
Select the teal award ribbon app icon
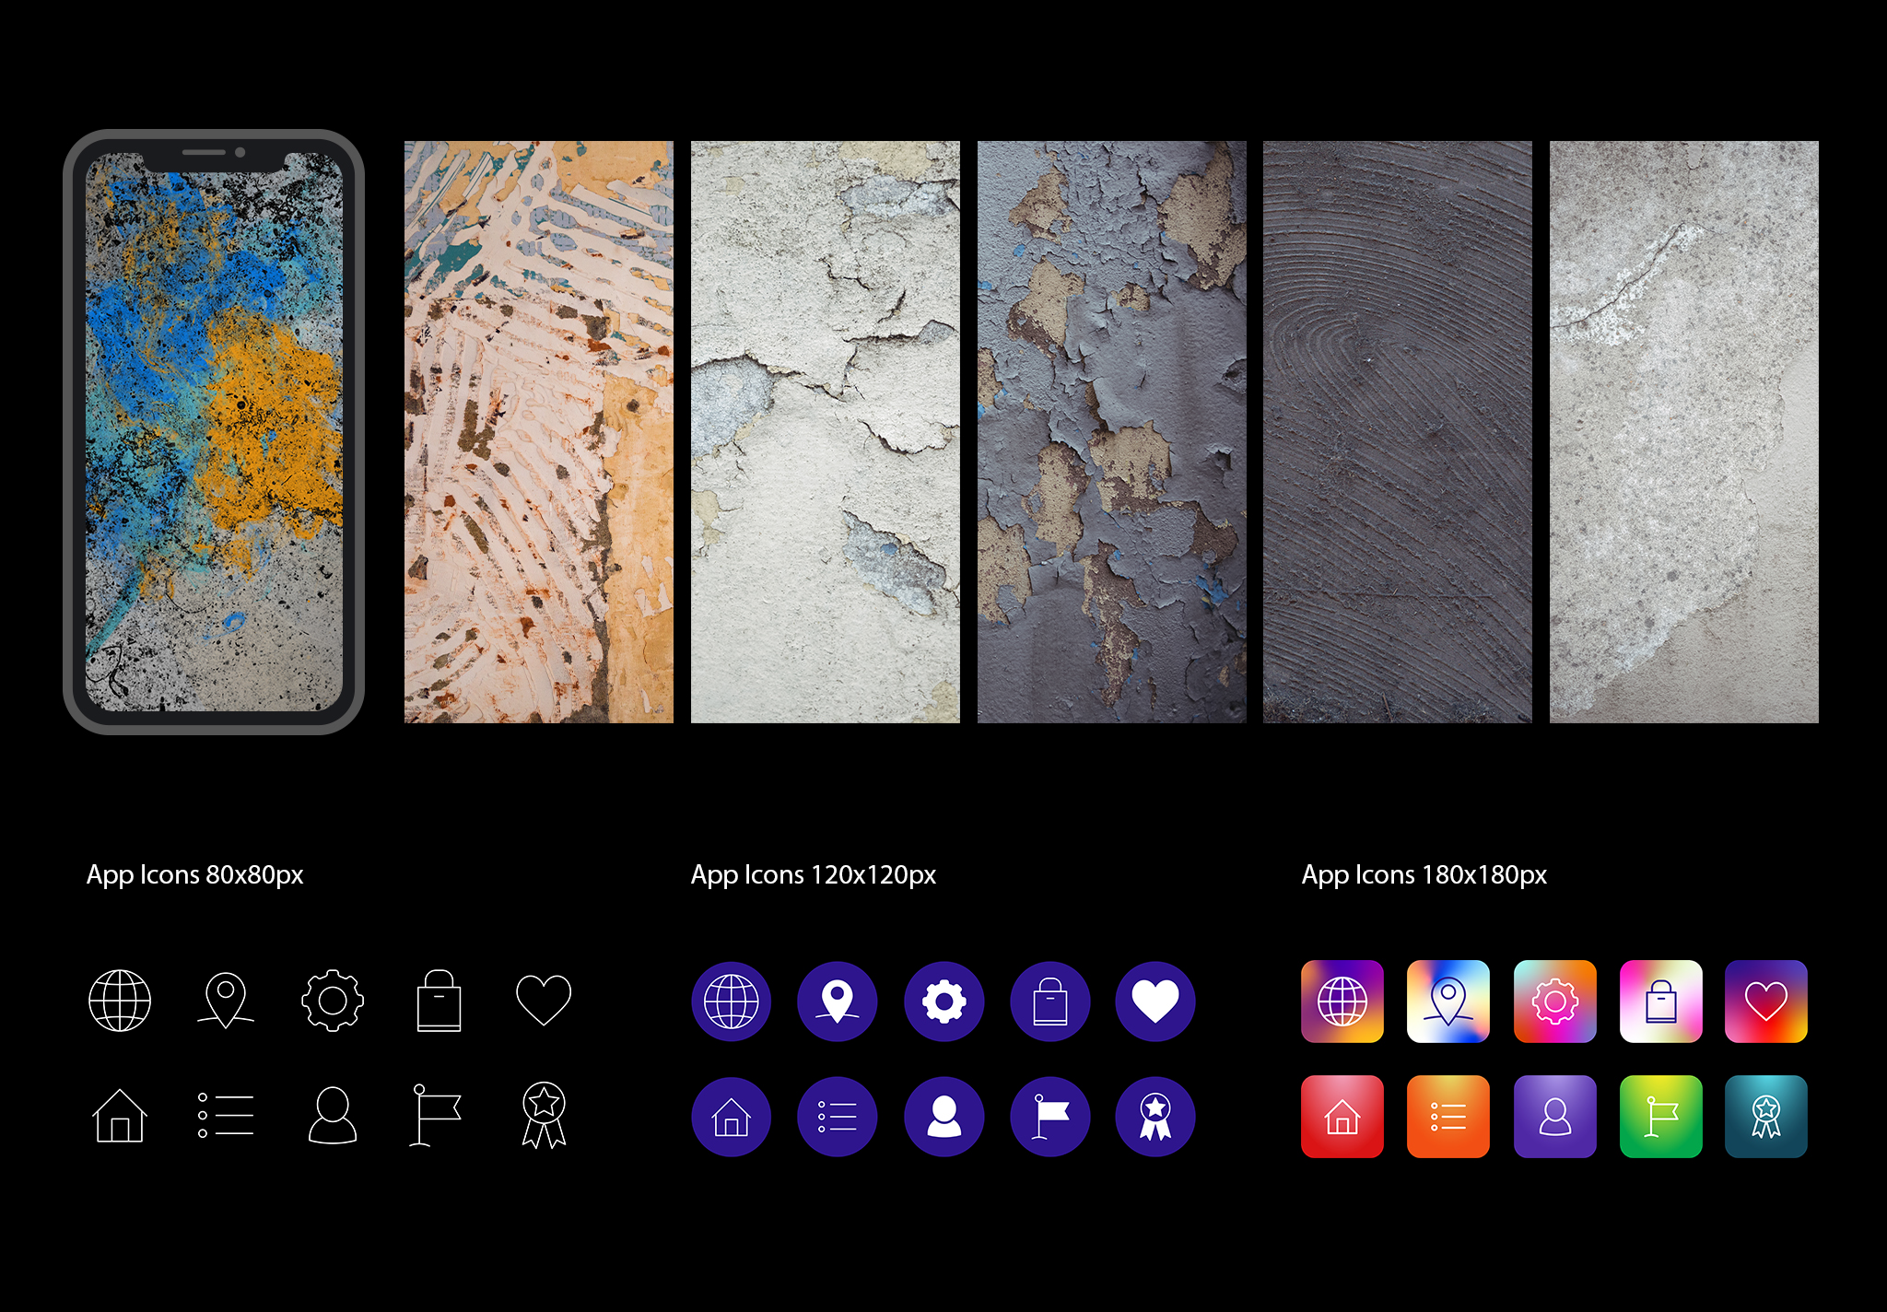(x=1766, y=1116)
